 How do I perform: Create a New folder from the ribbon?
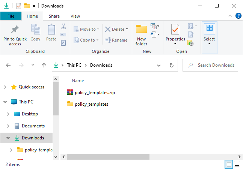(x=141, y=35)
